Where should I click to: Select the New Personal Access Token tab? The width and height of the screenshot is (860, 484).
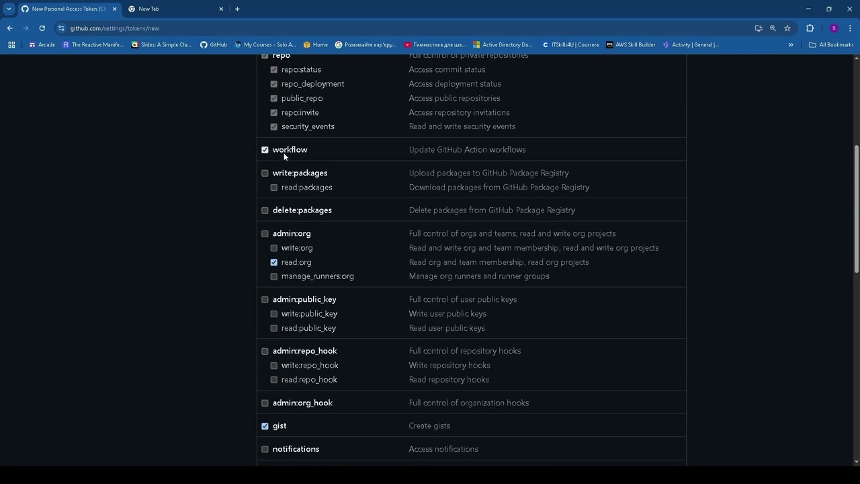(x=69, y=9)
